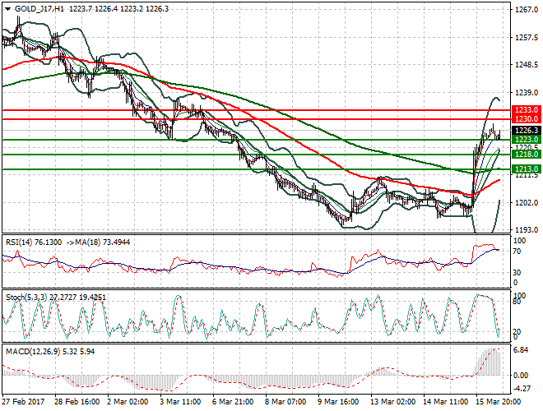Click the 70 level on RSI scale
The height and width of the screenshot is (411, 543).
pos(517,250)
